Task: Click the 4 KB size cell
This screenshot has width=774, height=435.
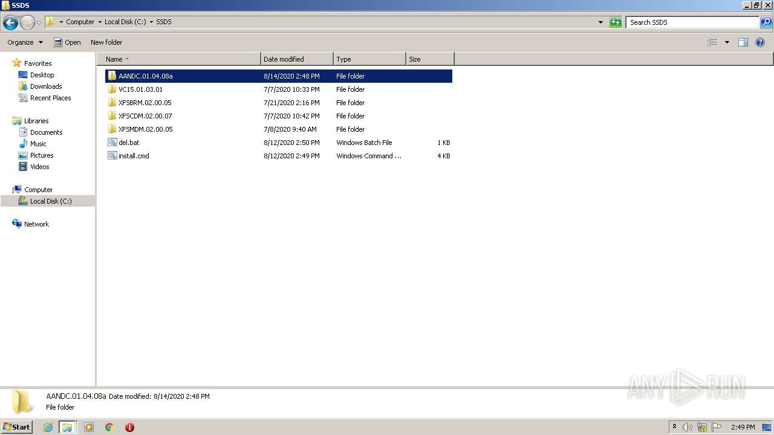Action: tap(443, 156)
